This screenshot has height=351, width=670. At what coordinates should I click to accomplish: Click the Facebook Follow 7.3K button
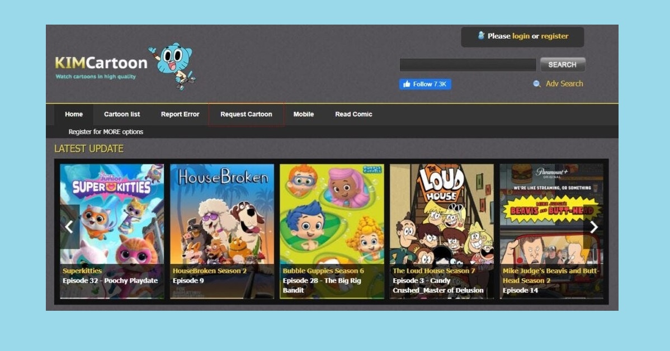click(x=425, y=84)
